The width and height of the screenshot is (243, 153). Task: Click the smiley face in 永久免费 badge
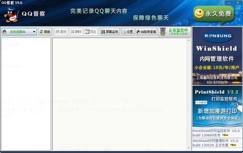tap(199, 13)
